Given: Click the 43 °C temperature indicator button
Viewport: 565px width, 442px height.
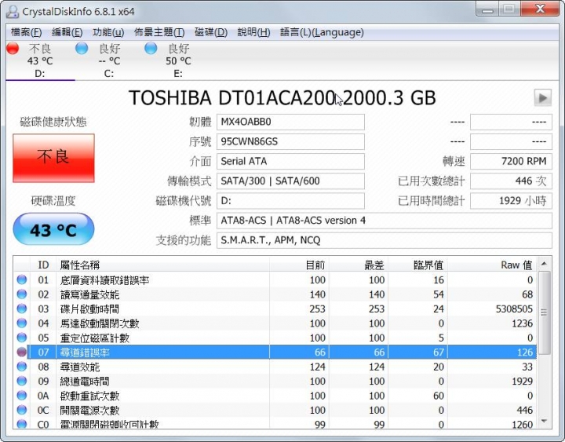Looking at the screenshot, I should point(53,229).
